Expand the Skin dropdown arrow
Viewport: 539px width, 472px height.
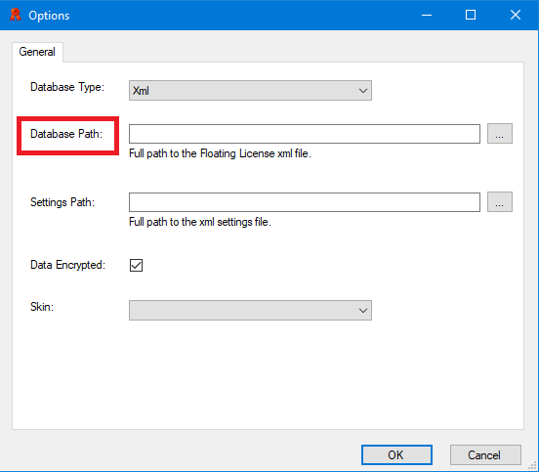[x=362, y=311]
